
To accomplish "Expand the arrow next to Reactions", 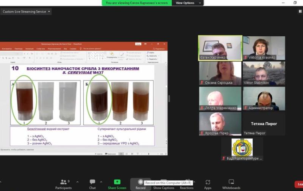I will click(x=194, y=182).
